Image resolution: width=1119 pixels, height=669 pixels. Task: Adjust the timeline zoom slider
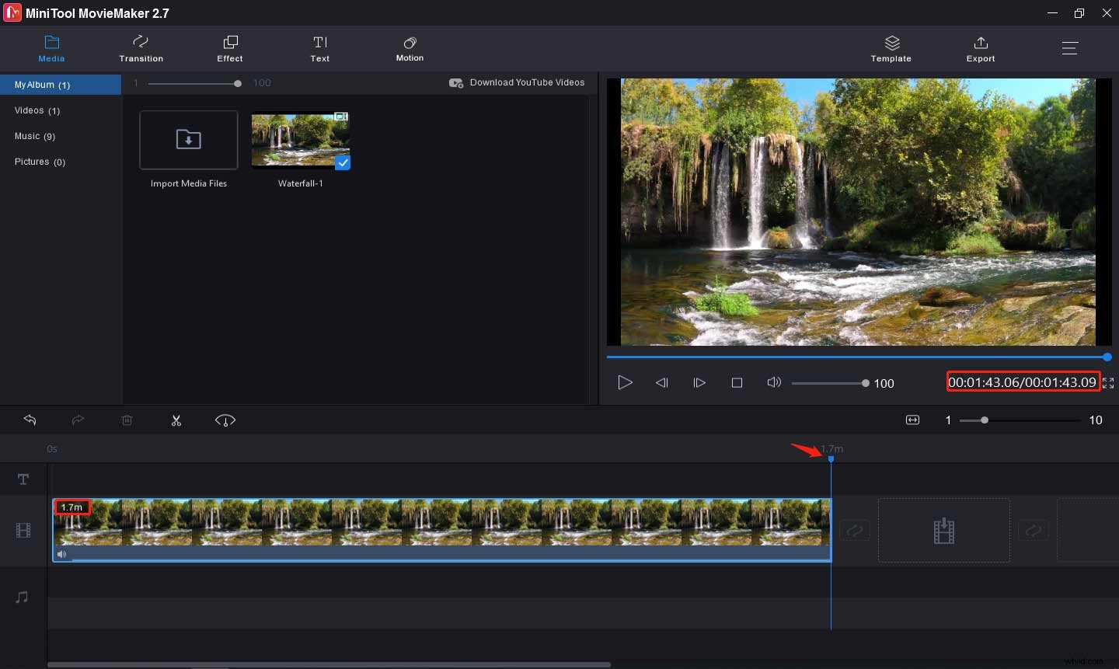tap(984, 420)
